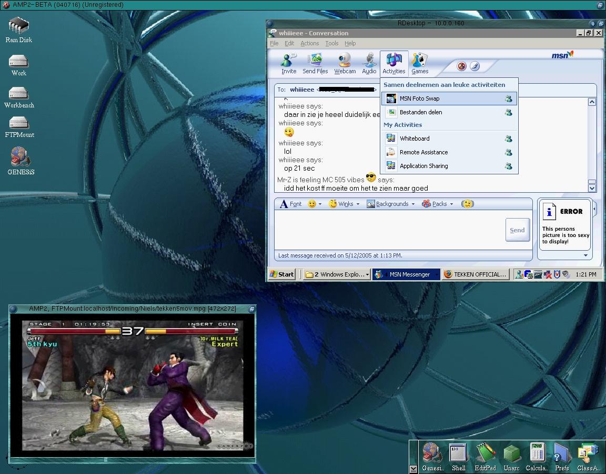Select the Work drive icon

click(x=18, y=65)
